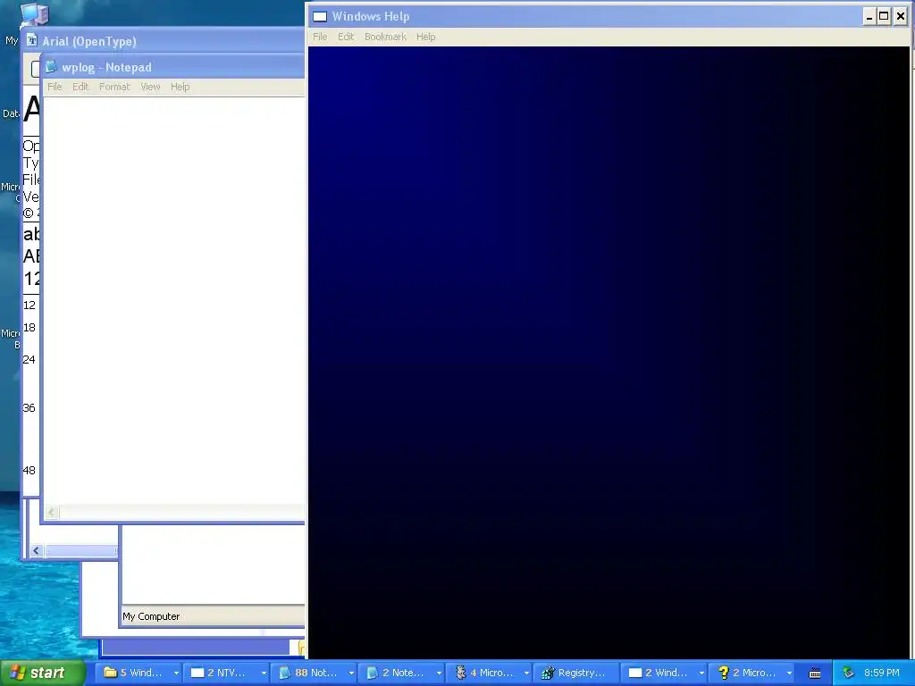Maximize the Windows Help window

(884, 16)
